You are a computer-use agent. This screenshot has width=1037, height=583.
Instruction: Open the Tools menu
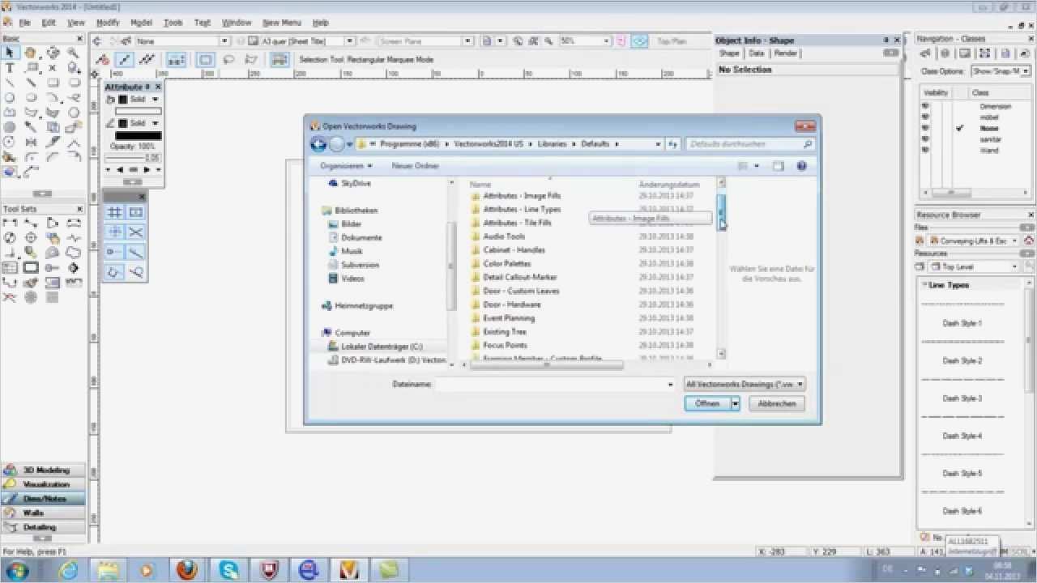coord(173,23)
